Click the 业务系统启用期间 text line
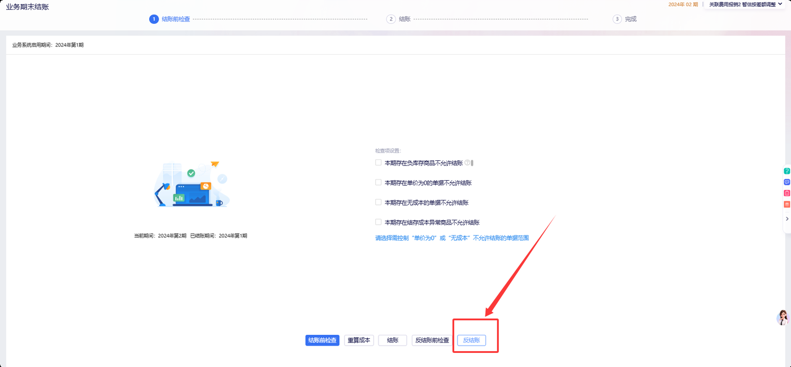This screenshot has width=791, height=367. tap(48, 45)
